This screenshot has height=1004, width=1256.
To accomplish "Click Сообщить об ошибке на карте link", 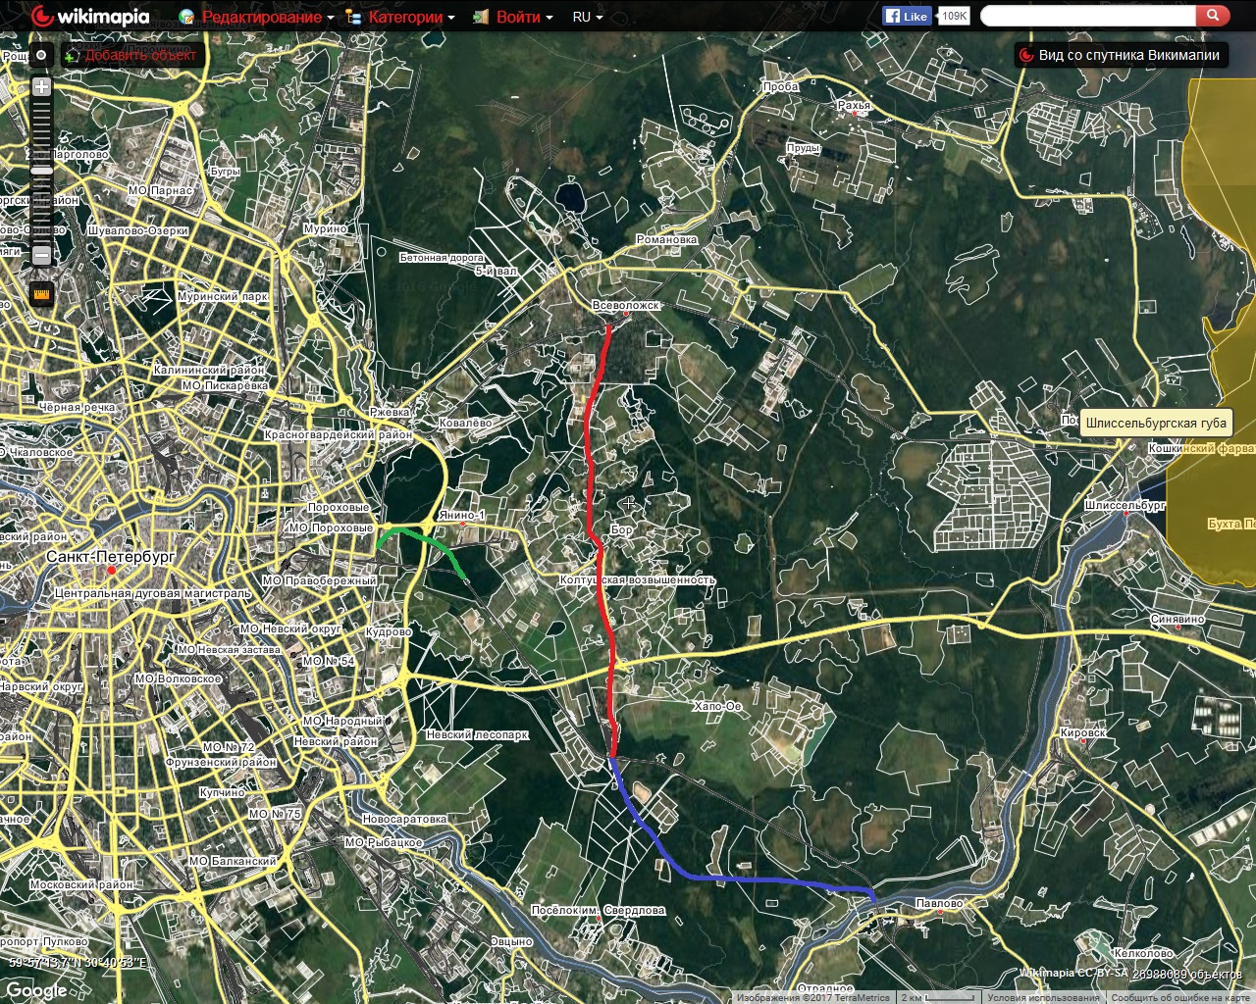I will point(1179,997).
